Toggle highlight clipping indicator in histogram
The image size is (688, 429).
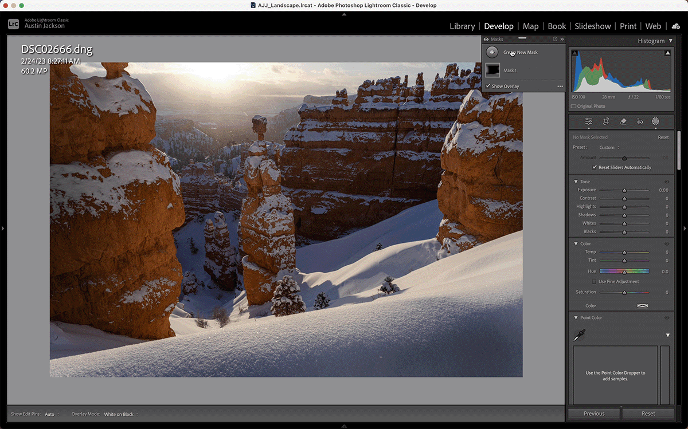[x=667, y=53]
